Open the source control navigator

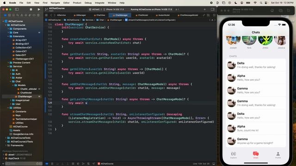point(9,15)
